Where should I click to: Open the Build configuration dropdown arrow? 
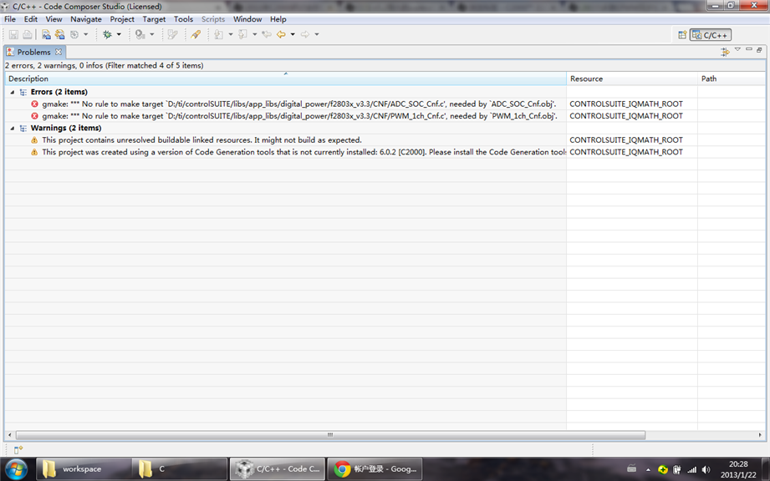point(85,34)
